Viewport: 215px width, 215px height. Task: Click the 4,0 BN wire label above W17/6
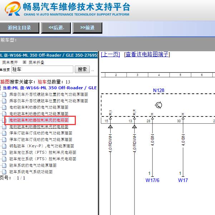(x=152, y=140)
